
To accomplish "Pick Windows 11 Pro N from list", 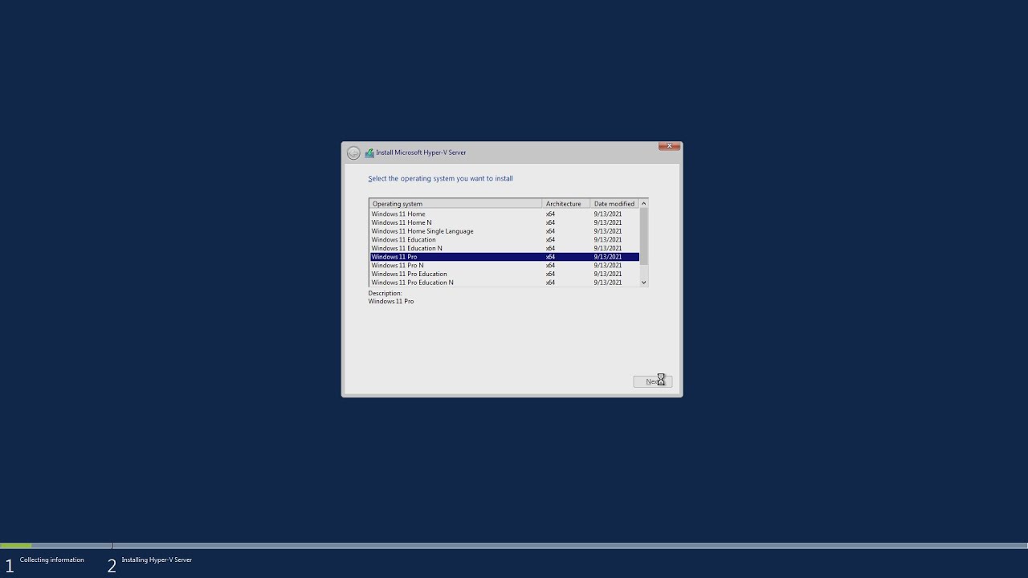I will pyautogui.click(x=504, y=265).
